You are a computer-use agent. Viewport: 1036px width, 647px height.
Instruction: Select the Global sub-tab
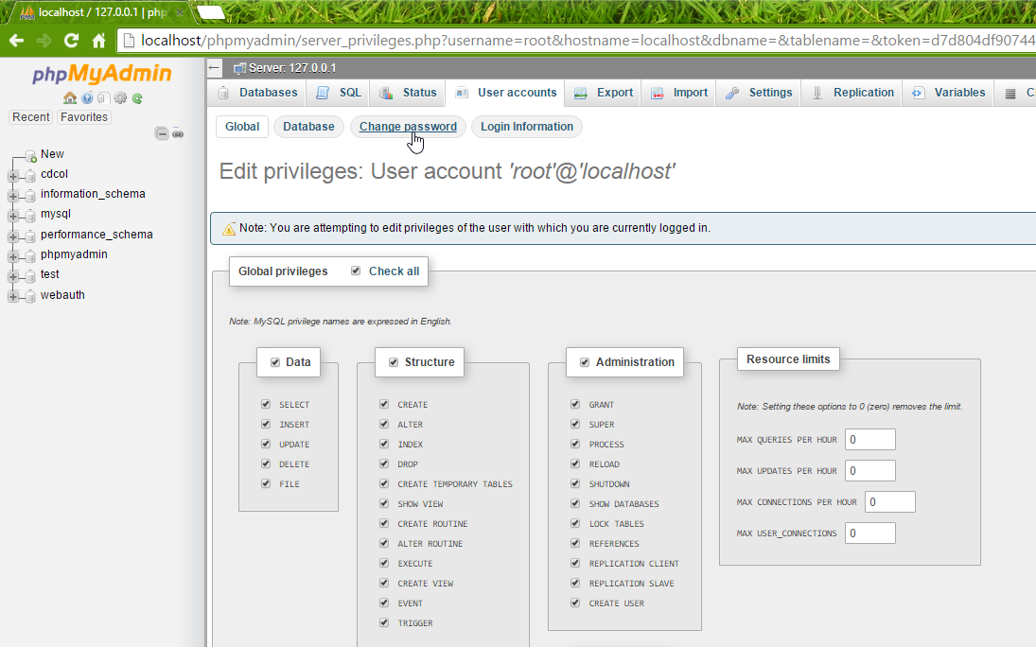(x=242, y=126)
